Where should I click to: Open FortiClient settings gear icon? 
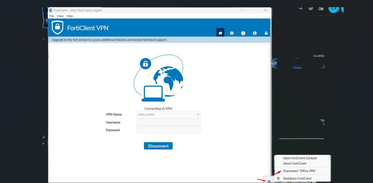click(232, 33)
